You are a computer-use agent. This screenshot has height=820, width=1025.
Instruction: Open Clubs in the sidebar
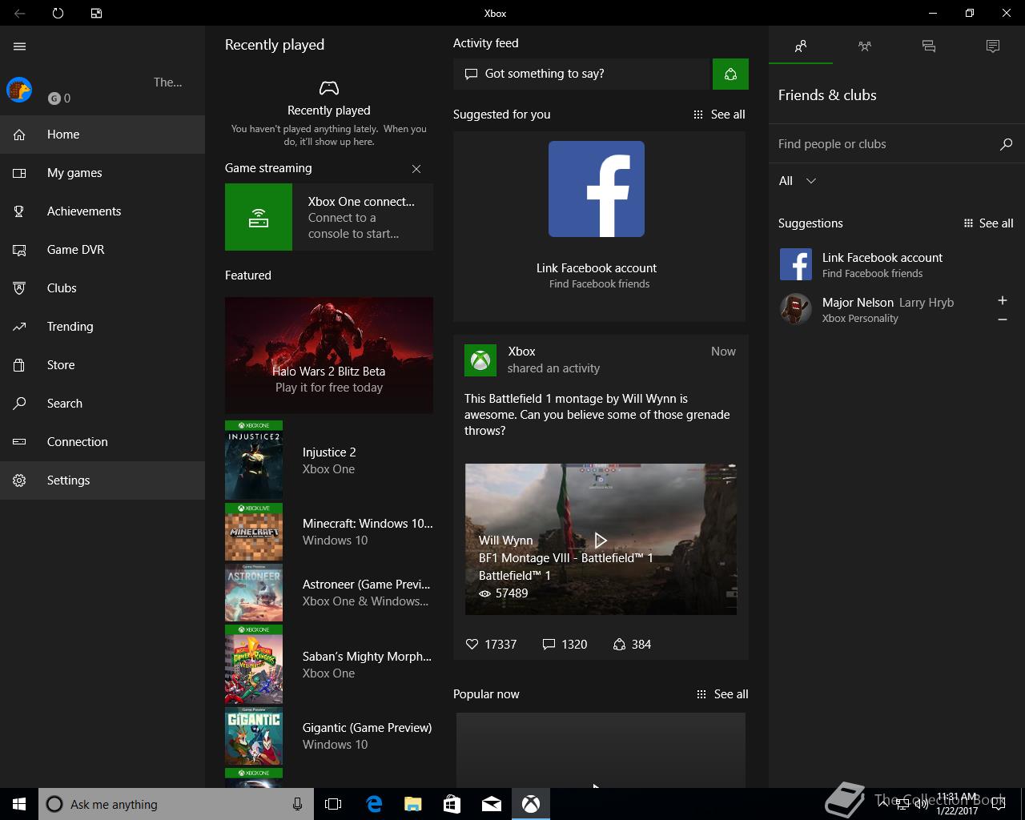tap(102, 288)
